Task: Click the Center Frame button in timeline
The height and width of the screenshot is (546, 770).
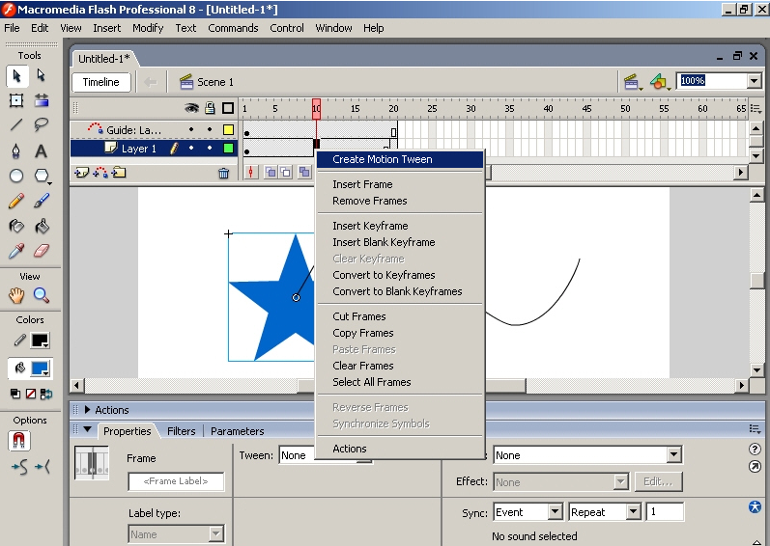Action: (251, 172)
